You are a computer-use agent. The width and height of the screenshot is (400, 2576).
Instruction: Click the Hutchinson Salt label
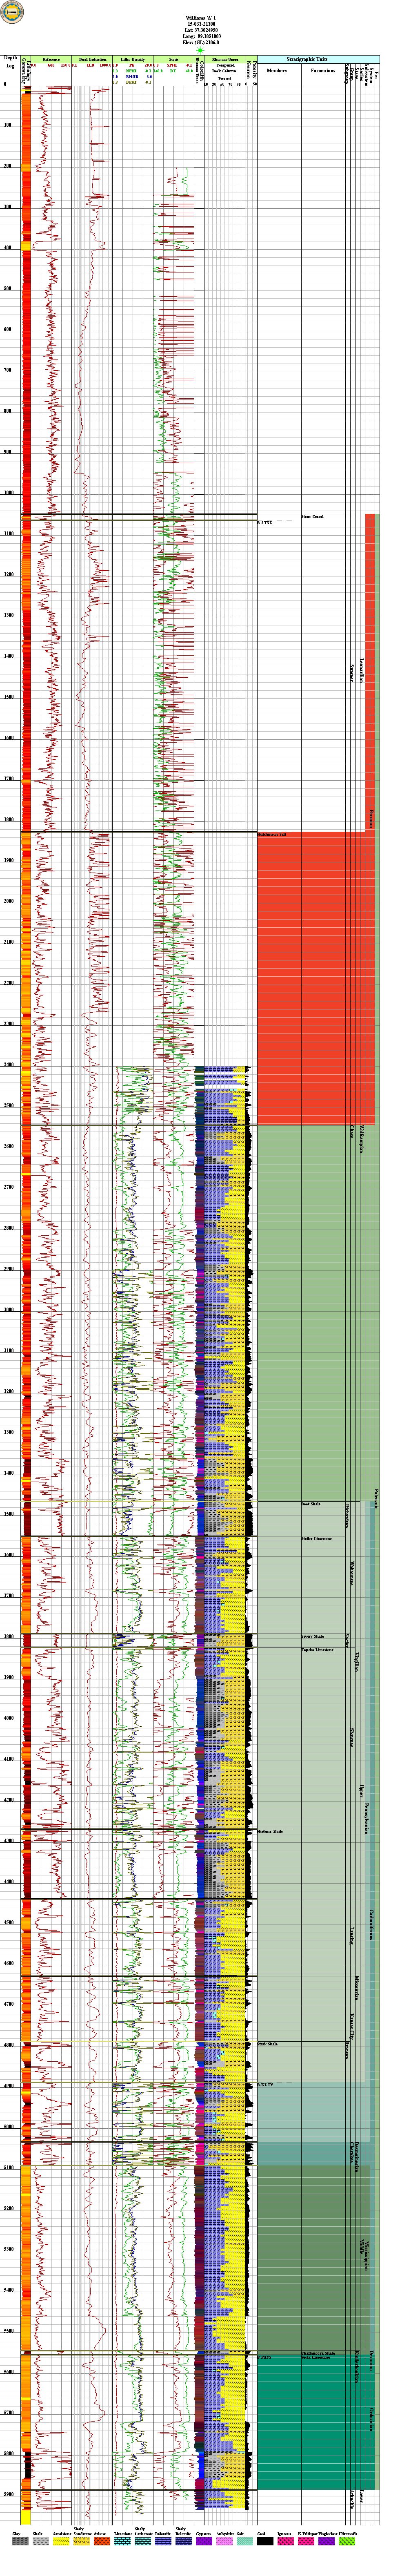pyautogui.click(x=272, y=834)
